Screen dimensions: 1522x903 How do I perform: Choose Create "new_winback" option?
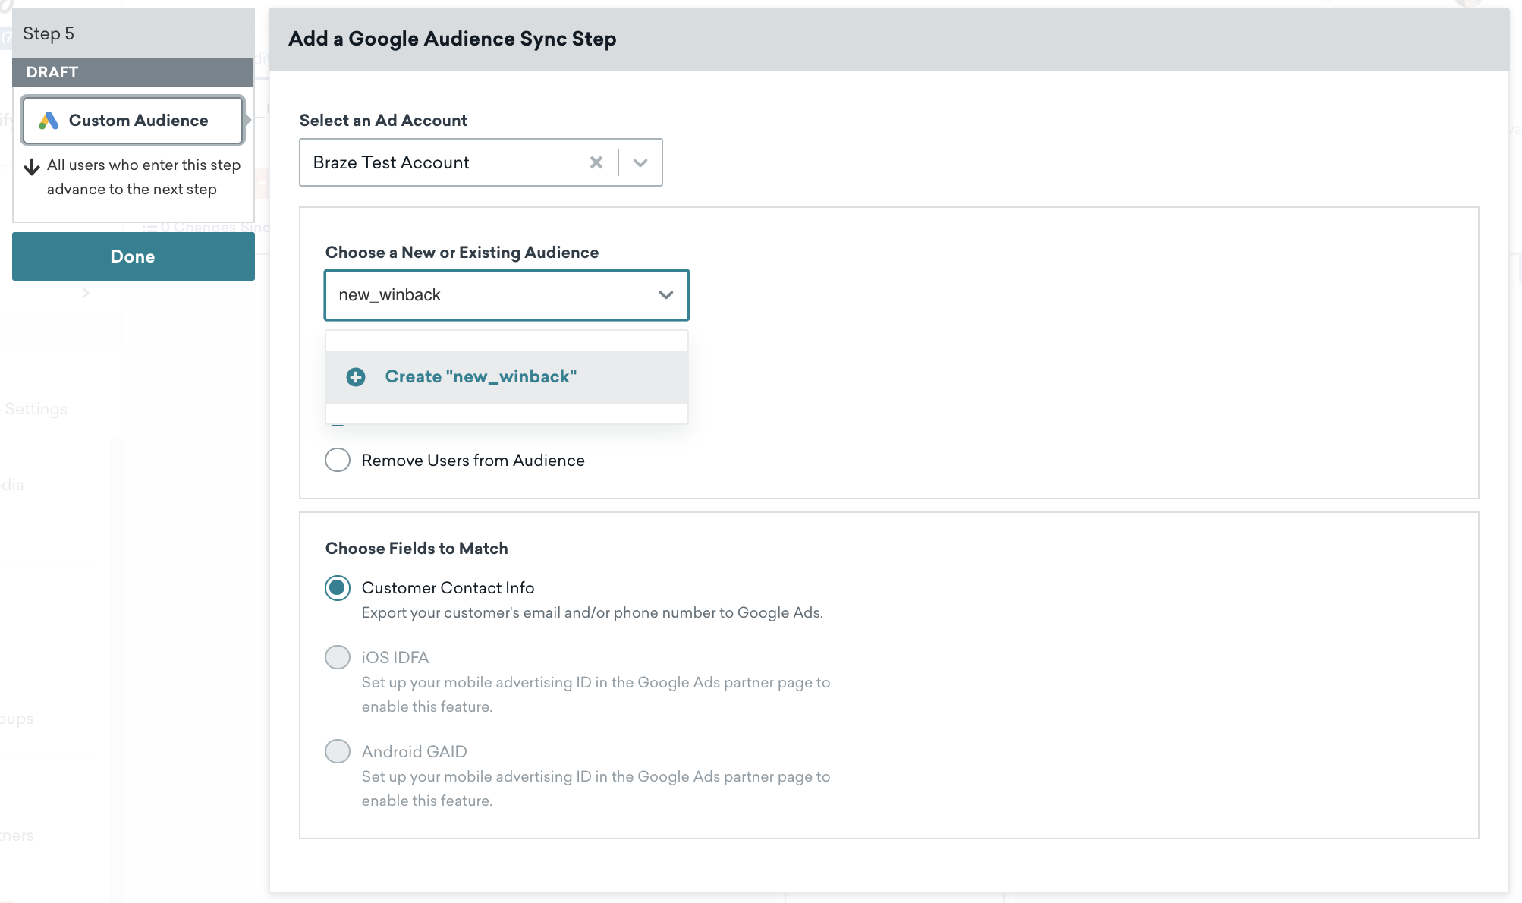point(507,377)
